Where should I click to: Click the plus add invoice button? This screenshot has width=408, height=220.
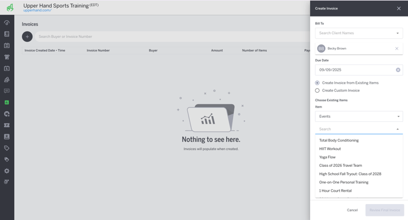27,37
